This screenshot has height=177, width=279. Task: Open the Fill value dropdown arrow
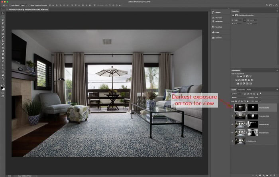click(x=260, y=101)
